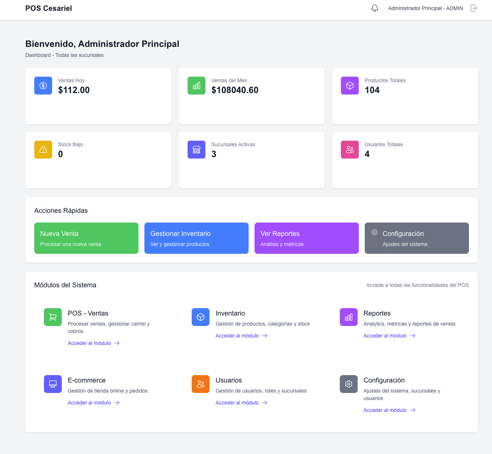Click the Stock Bajo warning icon
The image size is (492, 454).
(43, 149)
